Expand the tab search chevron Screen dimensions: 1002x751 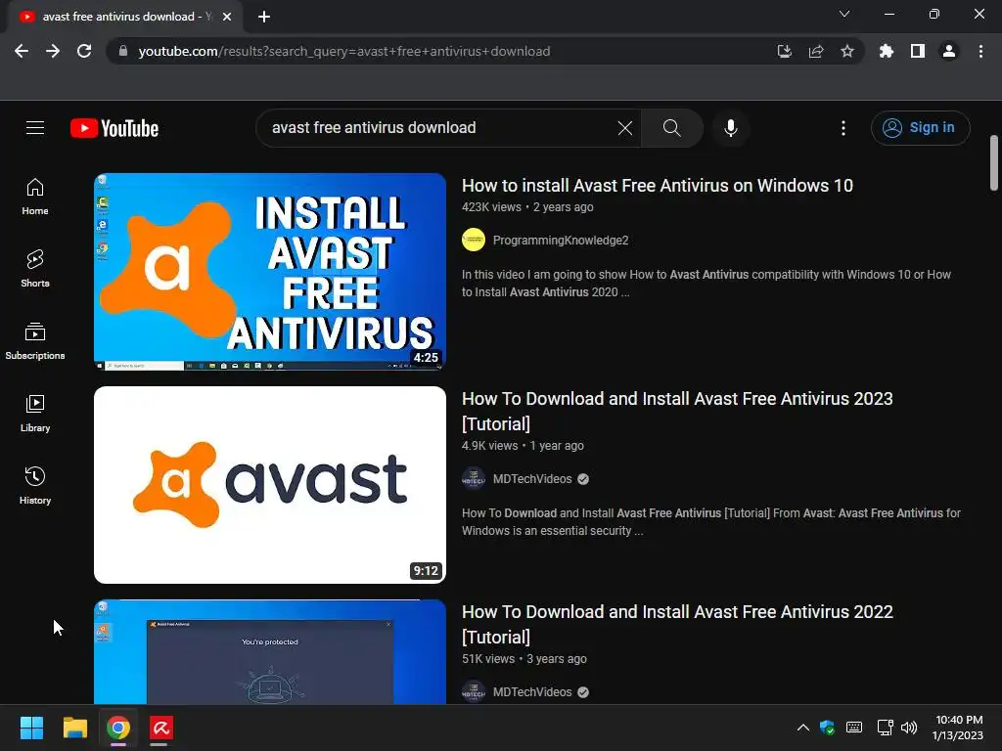844,14
